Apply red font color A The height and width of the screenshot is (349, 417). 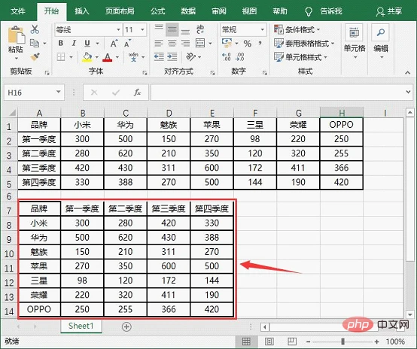click(x=107, y=57)
